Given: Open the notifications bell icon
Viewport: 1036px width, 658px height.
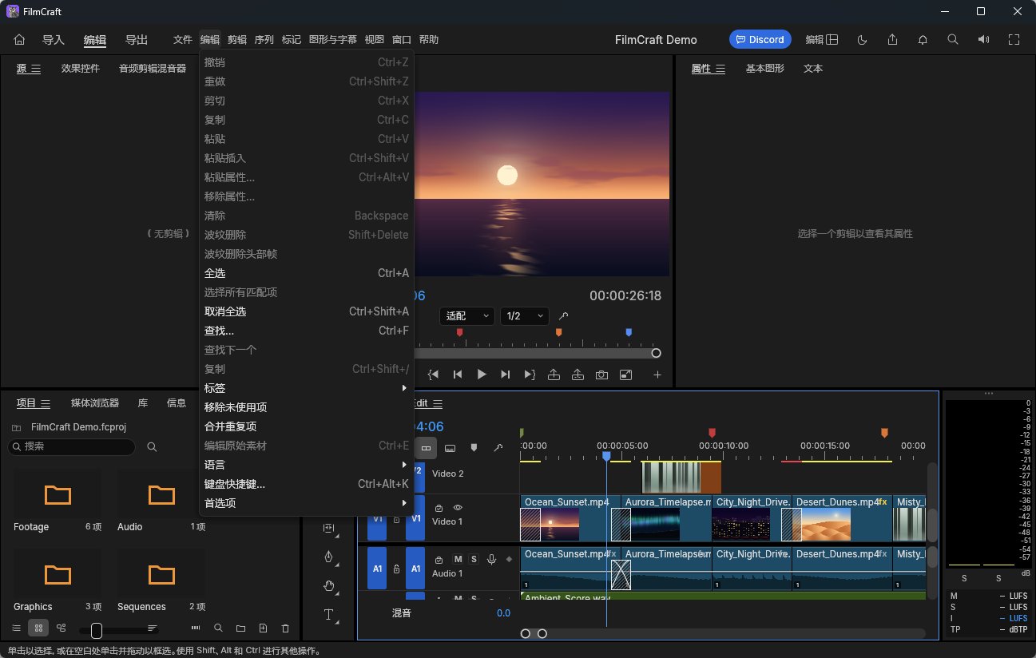Looking at the screenshot, I should pyautogui.click(x=923, y=40).
